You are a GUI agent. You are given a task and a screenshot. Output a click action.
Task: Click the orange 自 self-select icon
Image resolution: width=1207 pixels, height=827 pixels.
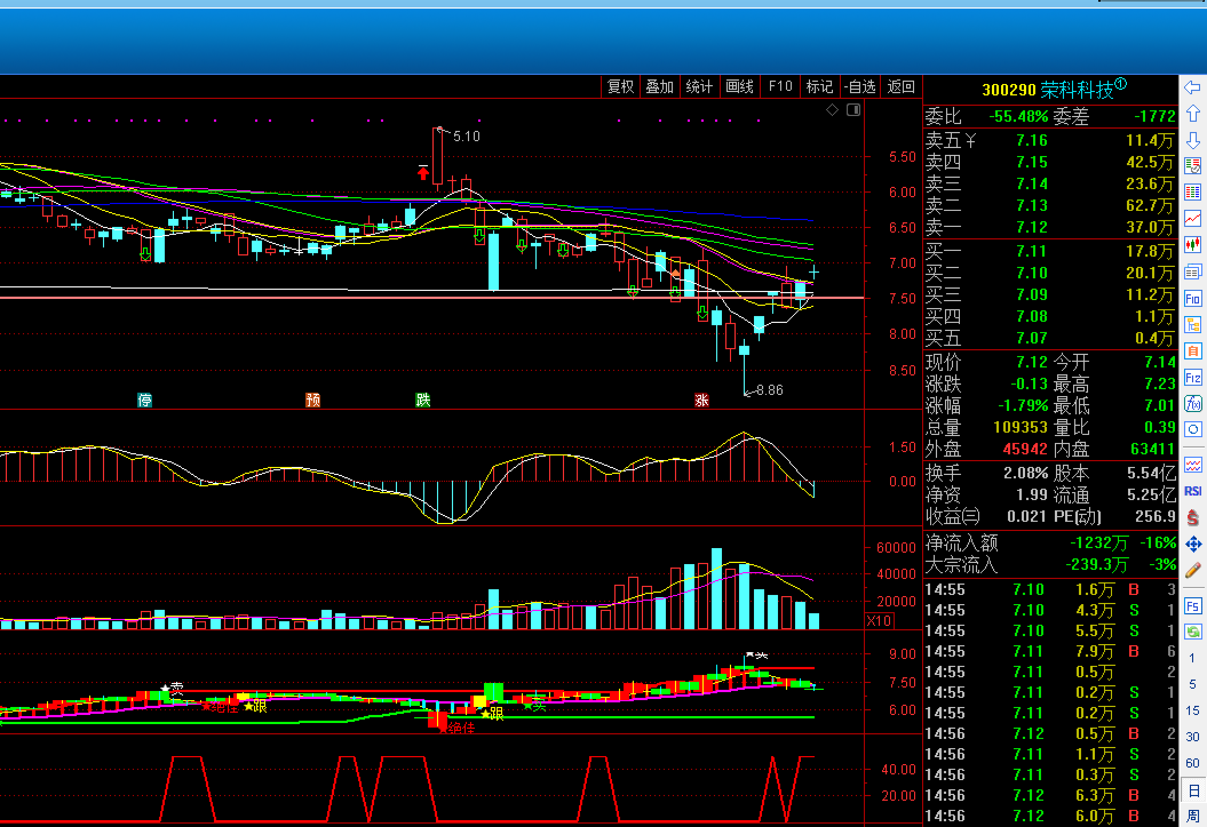point(1193,351)
